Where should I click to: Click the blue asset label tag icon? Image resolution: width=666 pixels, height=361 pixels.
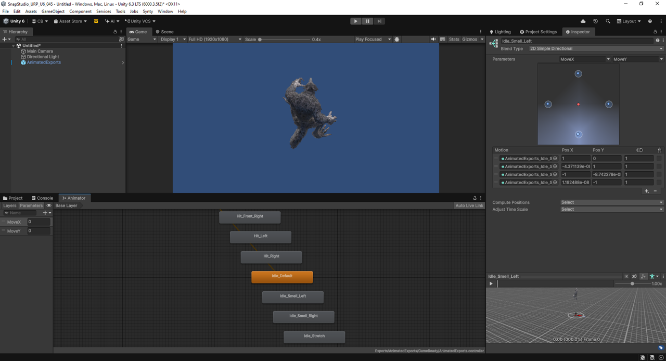point(661,347)
